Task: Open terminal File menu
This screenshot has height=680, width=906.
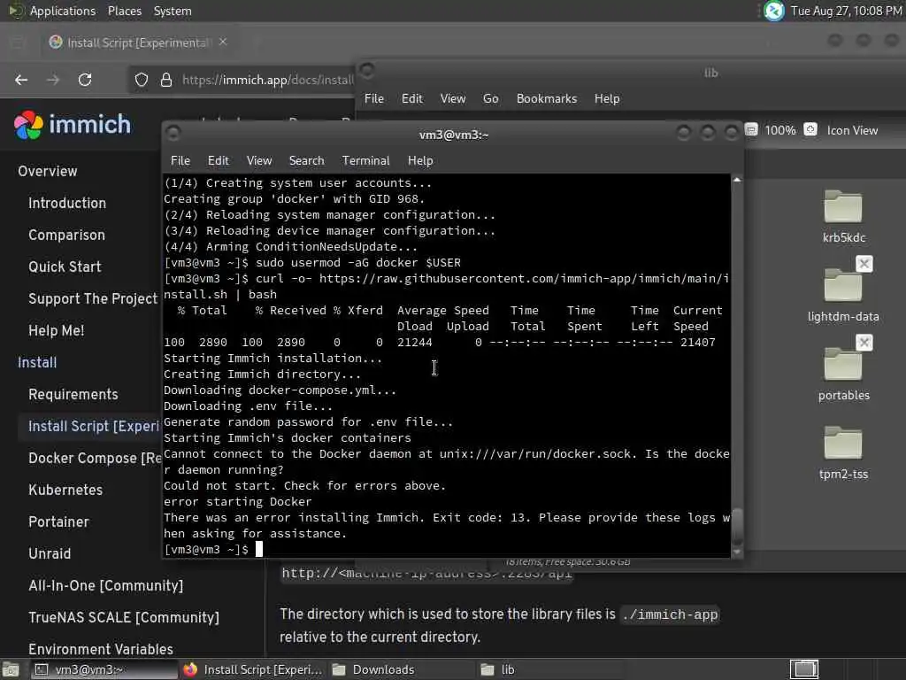Action: [x=180, y=161]
